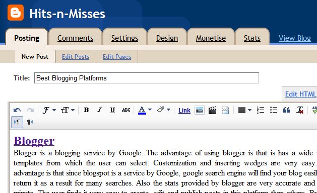Click the remove formatting icon
The width and height of the screenshot is (317, 193).
(x=300, y=110)
